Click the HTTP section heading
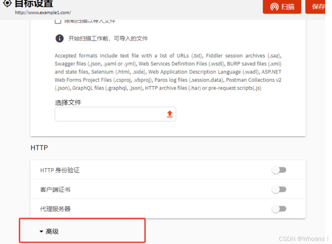The image size is (332, 244). tap(39, 148)
